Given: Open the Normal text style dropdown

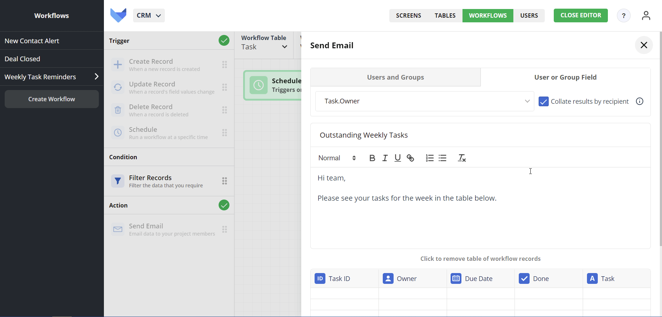Looking at the screenshot, I should [337, 158].
